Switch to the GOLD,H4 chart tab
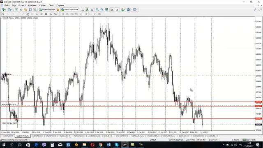 108,136
